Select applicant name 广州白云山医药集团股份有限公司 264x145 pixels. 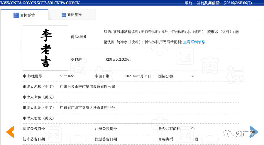87,87
